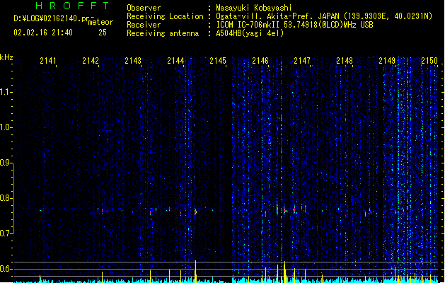Click observer name Masayuki Kobayashi
The width and height of the screenshot is (445, 283).
(254, 8)
